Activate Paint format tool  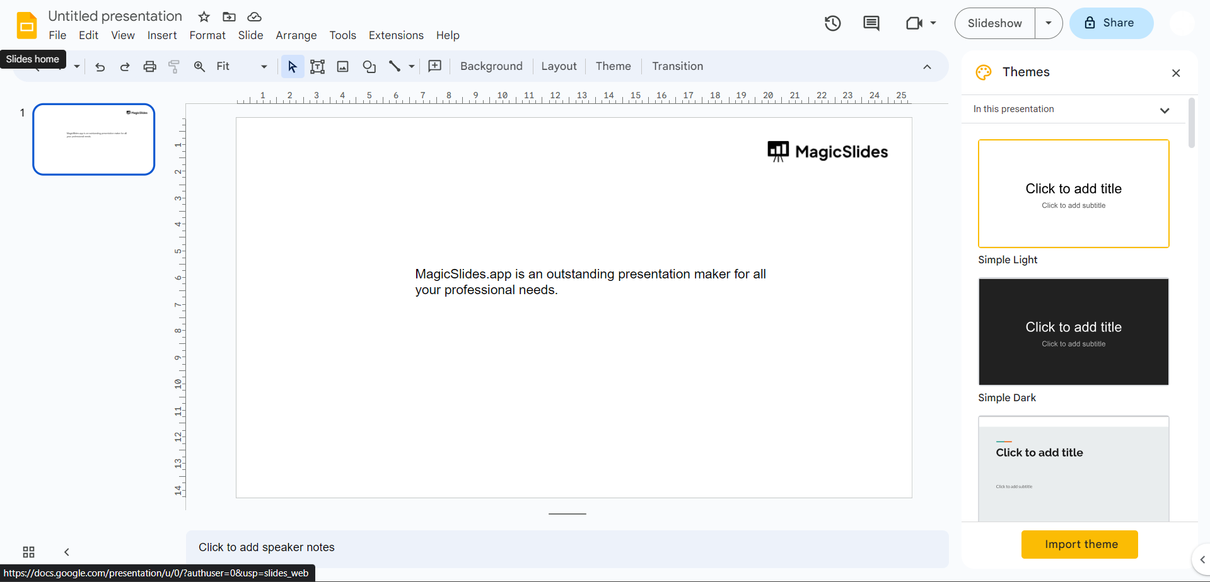pos(174,66)
